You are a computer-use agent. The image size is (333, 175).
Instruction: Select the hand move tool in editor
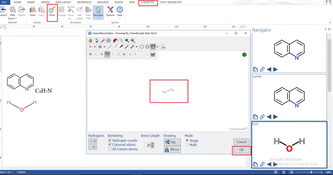(x=90, y=40)
